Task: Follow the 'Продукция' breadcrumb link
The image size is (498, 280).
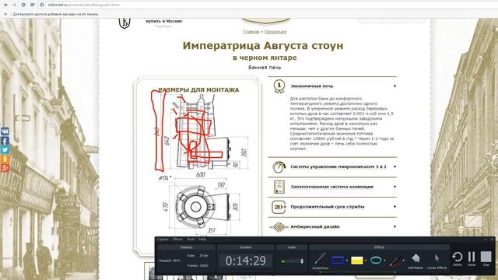Action: point(275,32)
